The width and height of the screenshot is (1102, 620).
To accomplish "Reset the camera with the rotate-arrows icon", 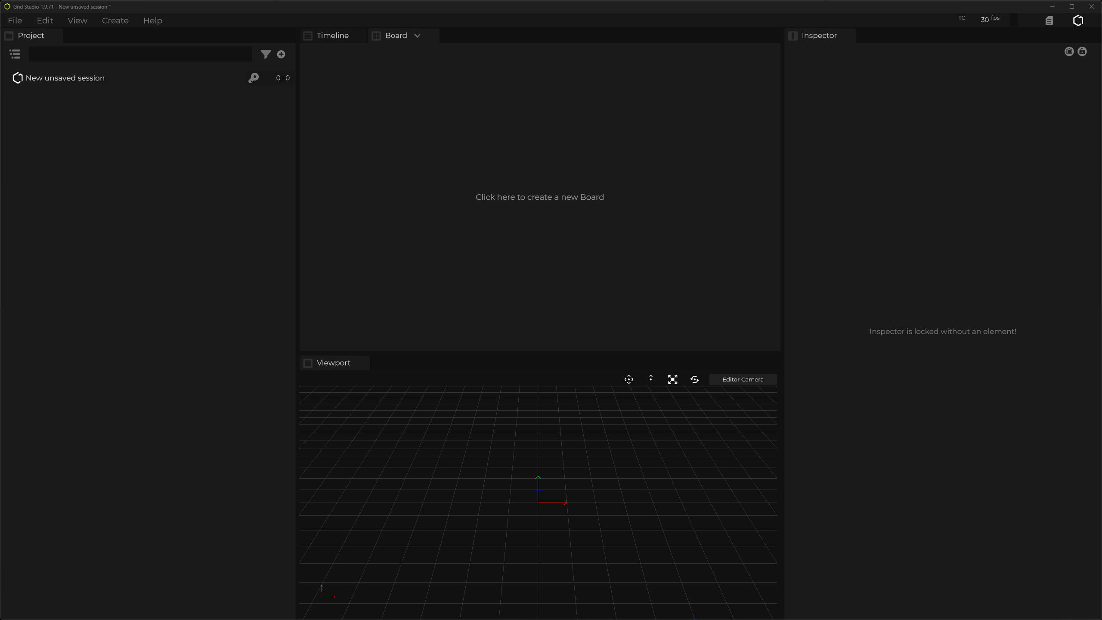I will pyautogui.click(x=694, y=379).
